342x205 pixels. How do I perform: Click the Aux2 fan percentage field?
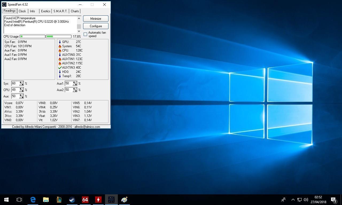click(x=69, y=90)
